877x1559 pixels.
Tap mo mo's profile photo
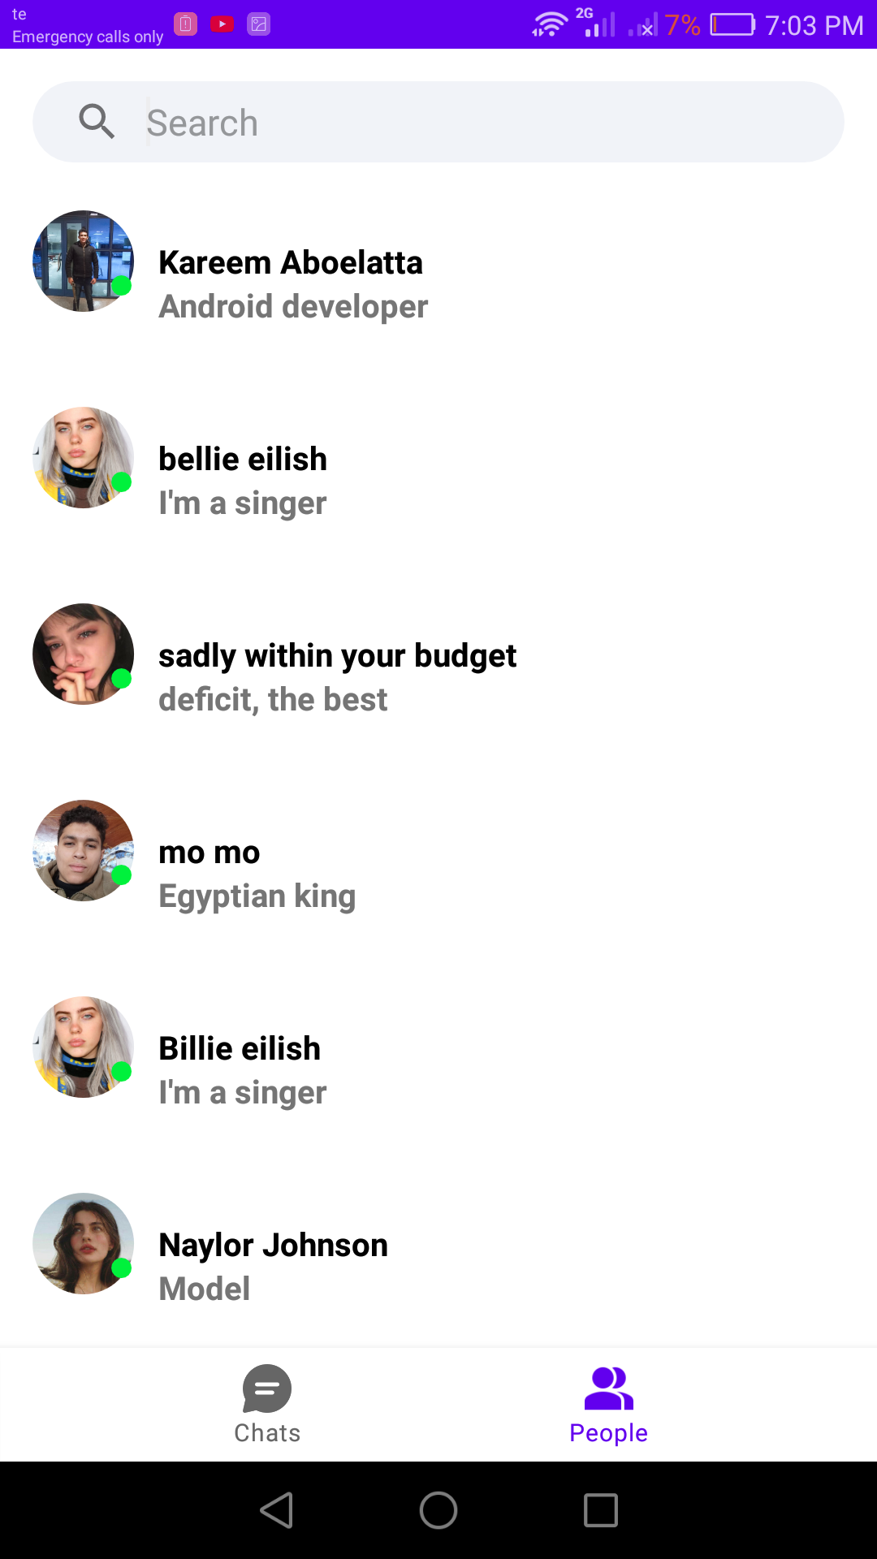tap(83, 851)
